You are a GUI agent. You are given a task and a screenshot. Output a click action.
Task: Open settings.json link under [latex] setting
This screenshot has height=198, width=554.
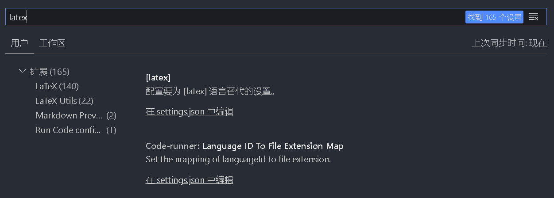[189, 111]
